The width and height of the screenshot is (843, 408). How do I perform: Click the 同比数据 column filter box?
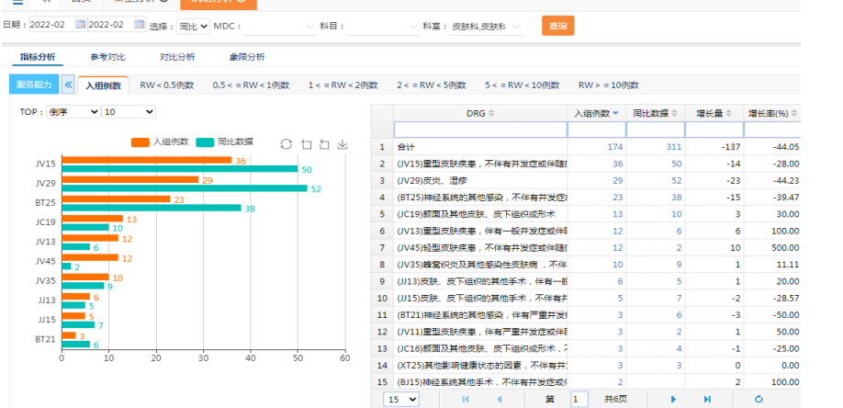656,130
